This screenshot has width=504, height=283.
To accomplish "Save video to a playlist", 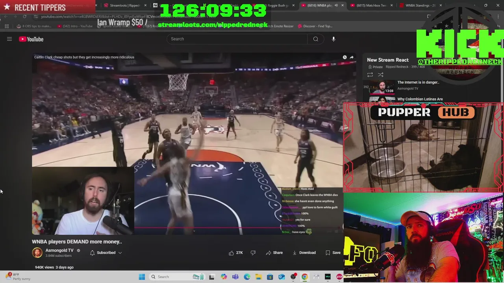I will pyautogui.click(x=333, y=253).
